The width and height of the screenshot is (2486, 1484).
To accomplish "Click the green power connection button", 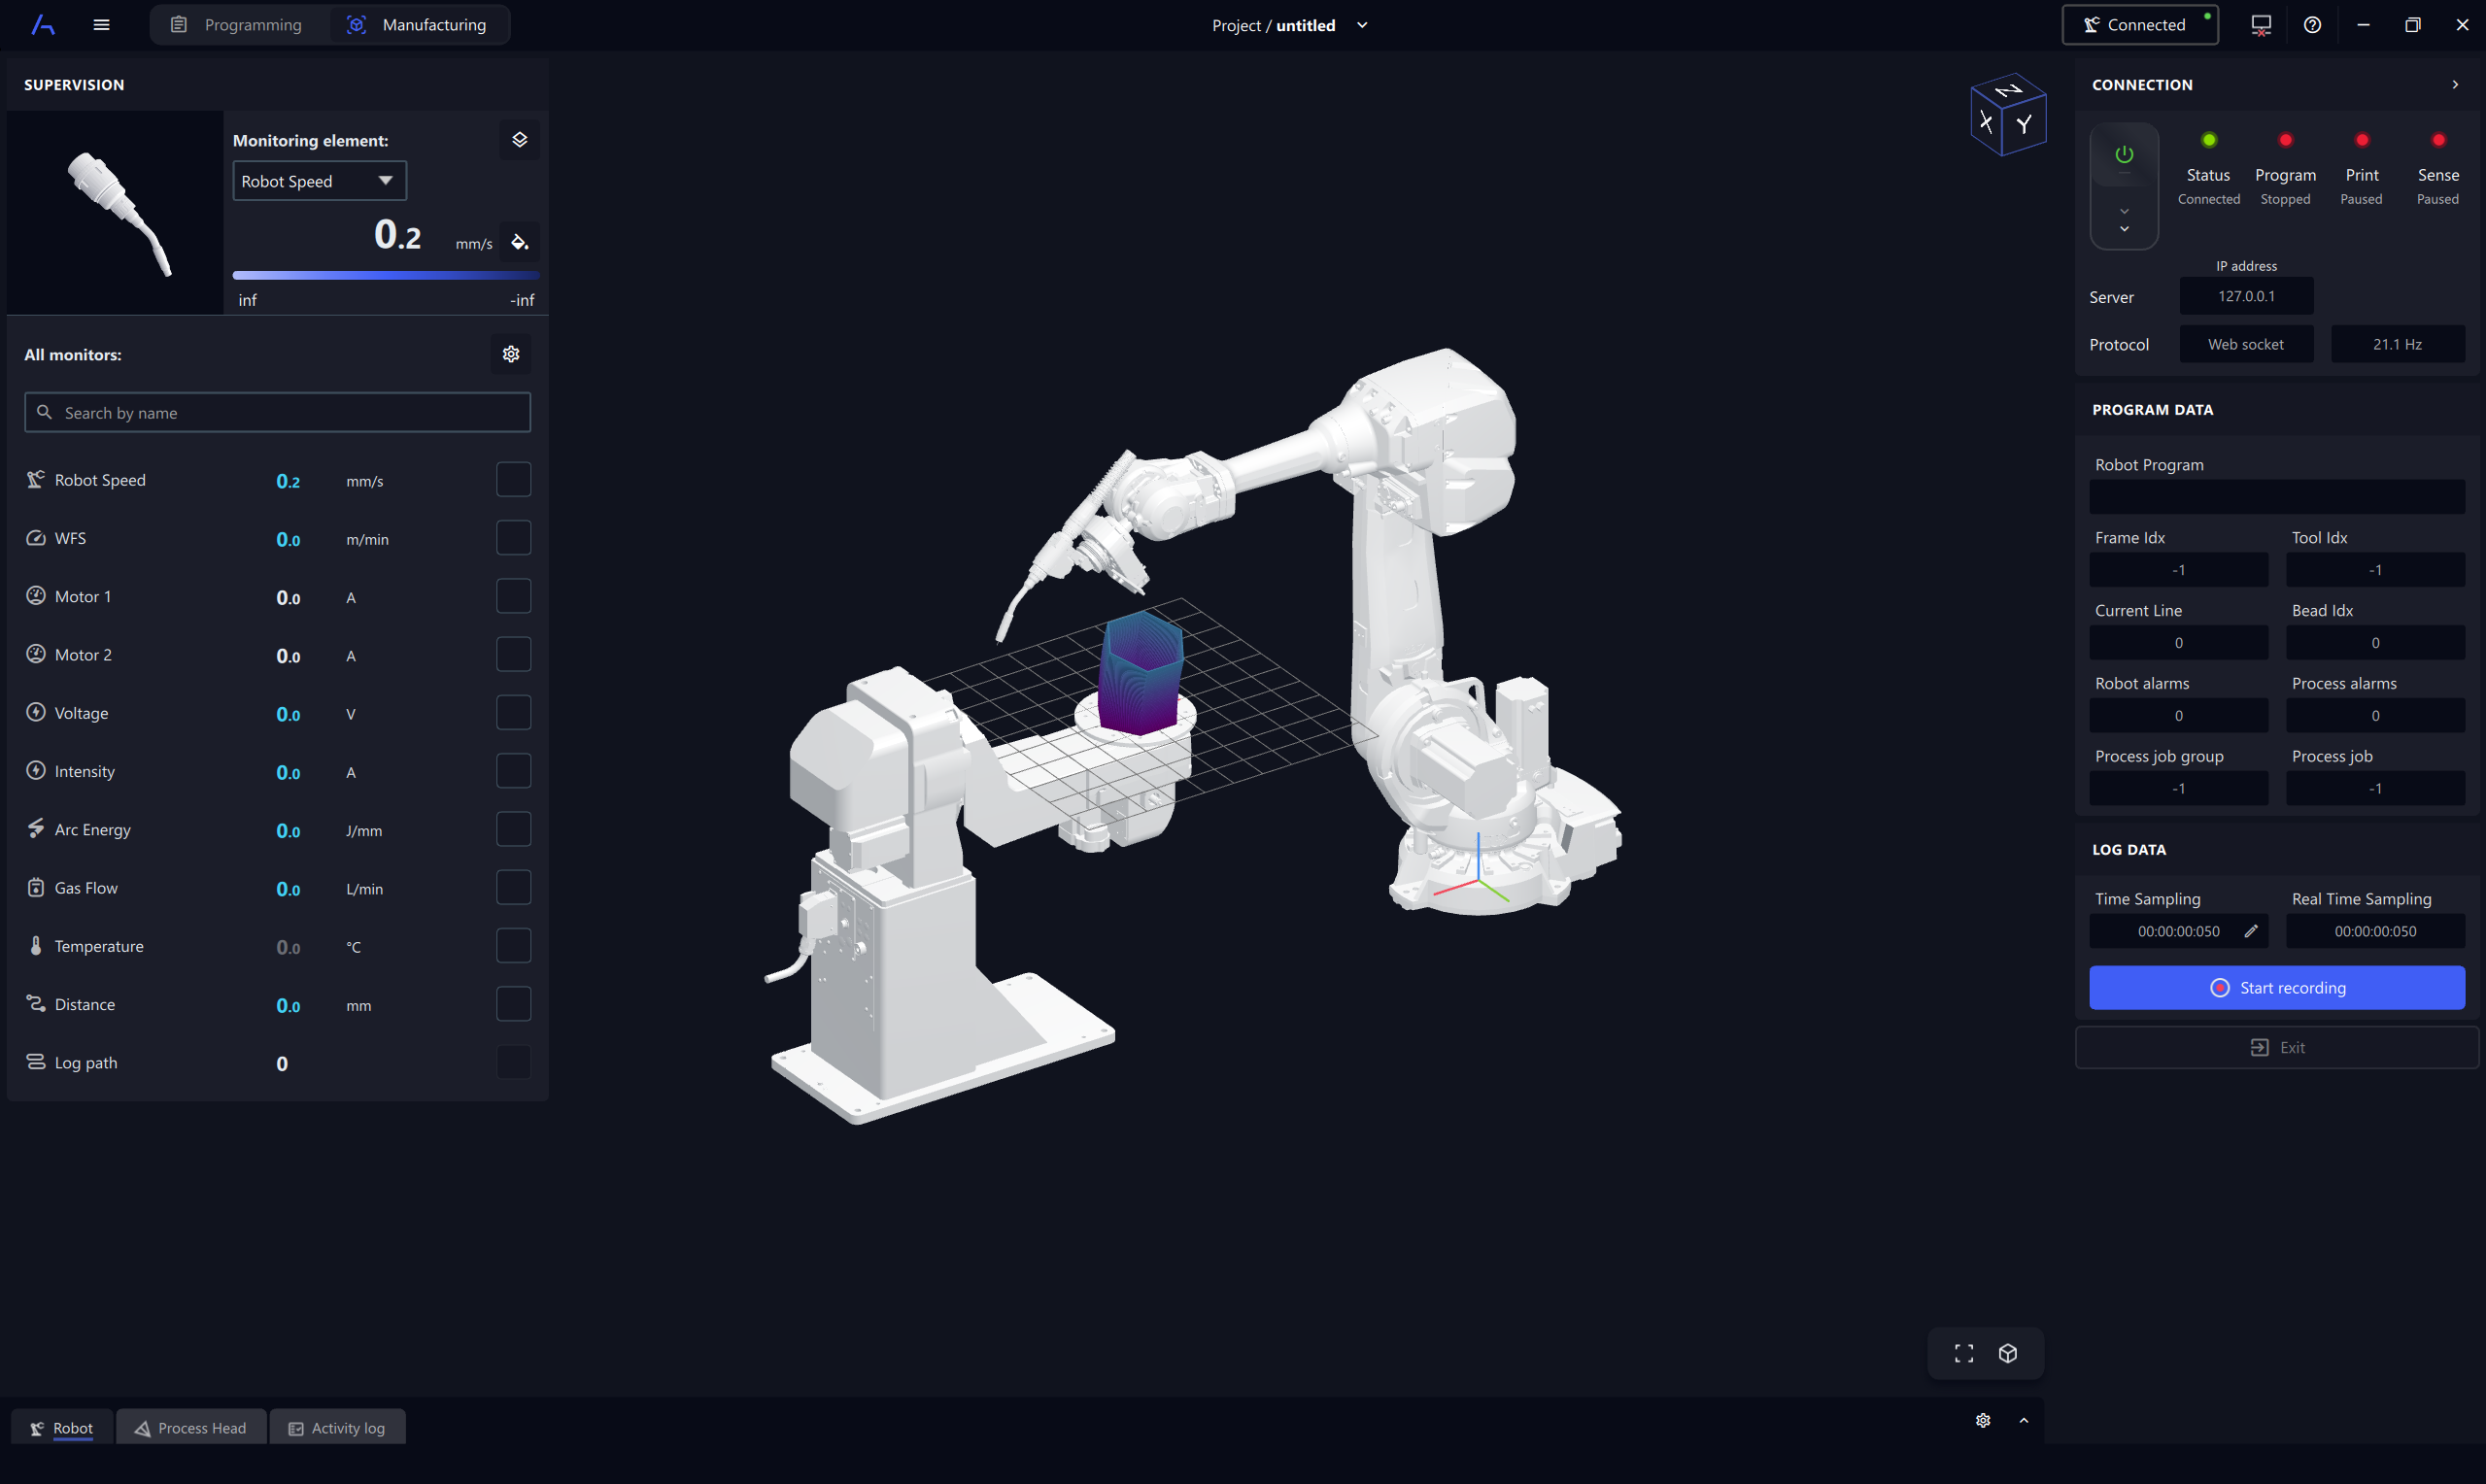I will 2124,155.
